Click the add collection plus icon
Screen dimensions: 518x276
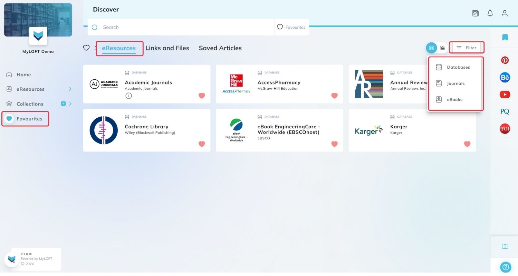point(63,103)
